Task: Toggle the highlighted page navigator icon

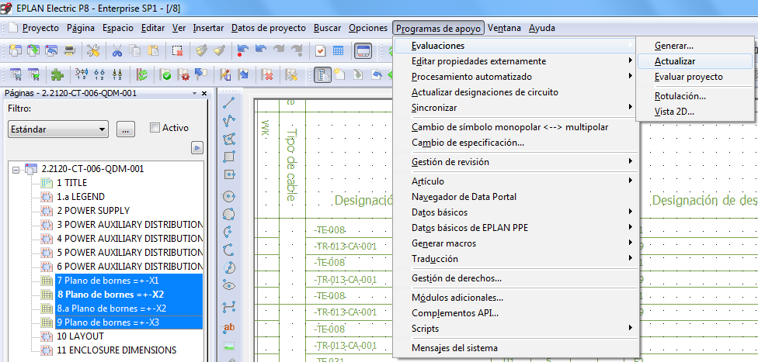Action: [323, 74]
